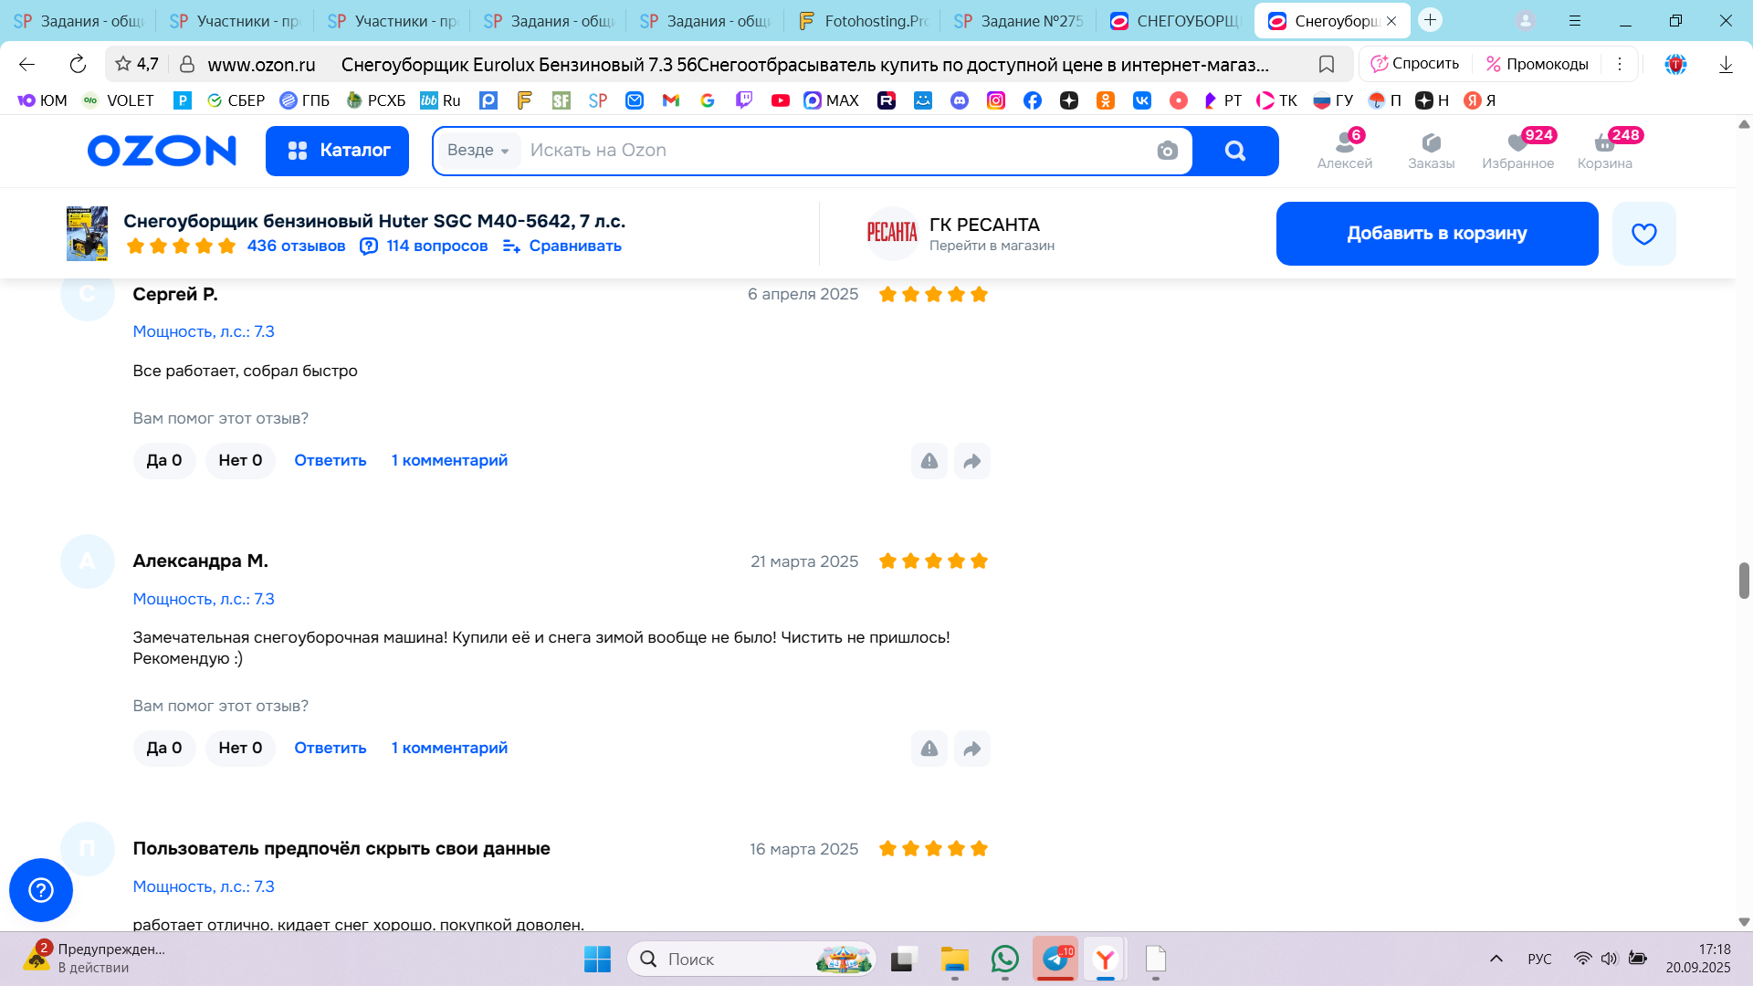Switch to the Задание №275 tab
Screen dimensions: 1753x986
[x=1018, y=20]
